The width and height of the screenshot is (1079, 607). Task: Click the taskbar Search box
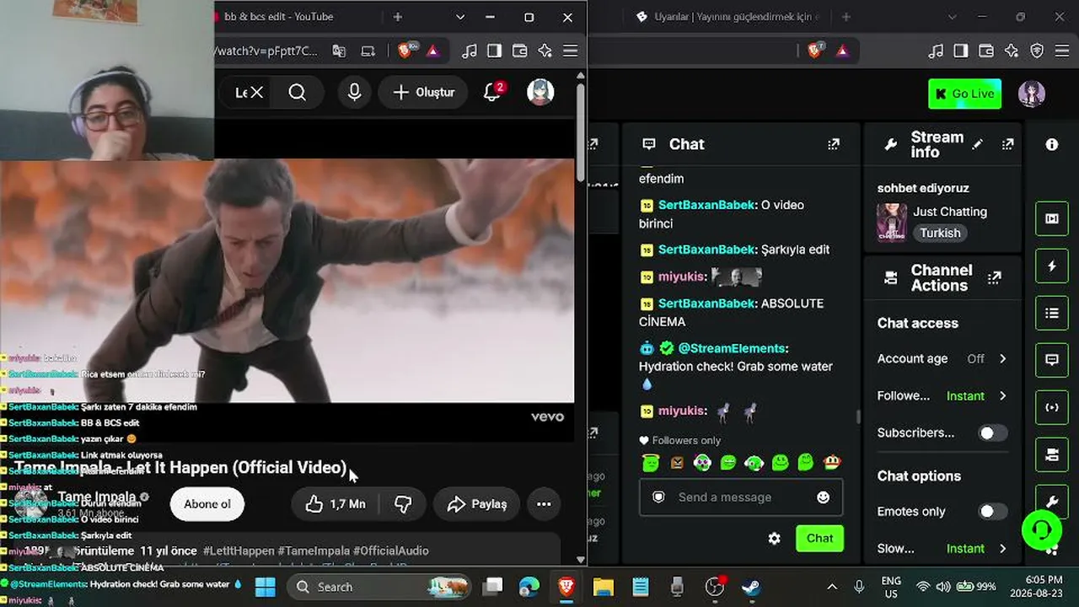(381, 587)
